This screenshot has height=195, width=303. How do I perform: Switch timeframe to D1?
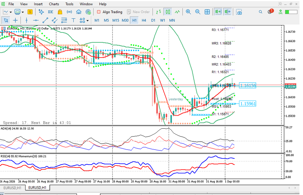pyautogui.click(x=153, y=20)
